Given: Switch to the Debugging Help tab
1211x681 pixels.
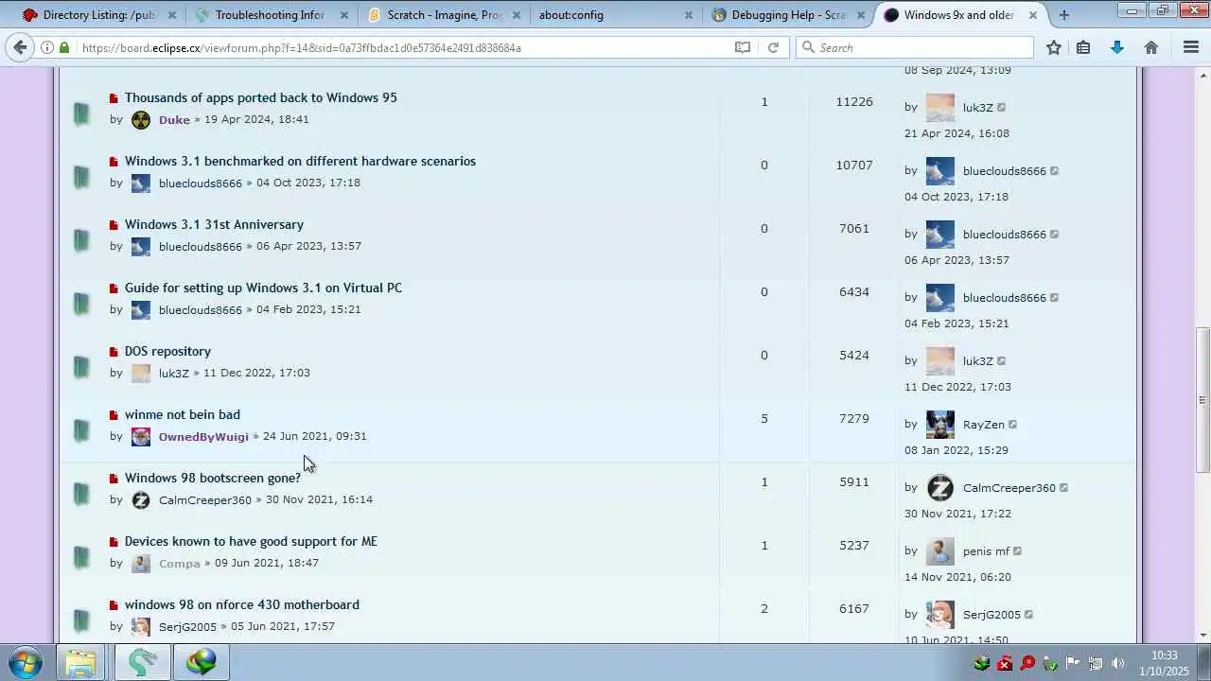Looking at the screenshot, I should (788, 15).
